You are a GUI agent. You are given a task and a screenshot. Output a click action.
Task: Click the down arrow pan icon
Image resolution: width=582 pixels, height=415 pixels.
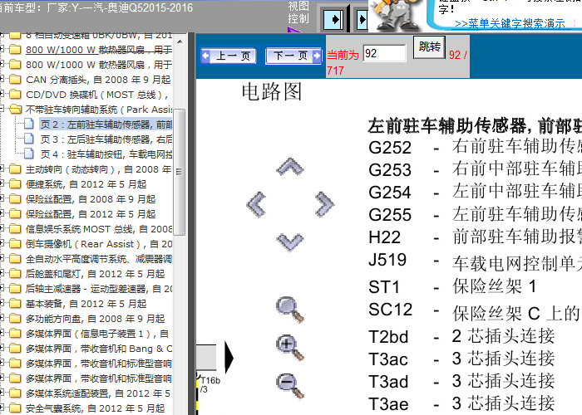[x=290, y=242]
